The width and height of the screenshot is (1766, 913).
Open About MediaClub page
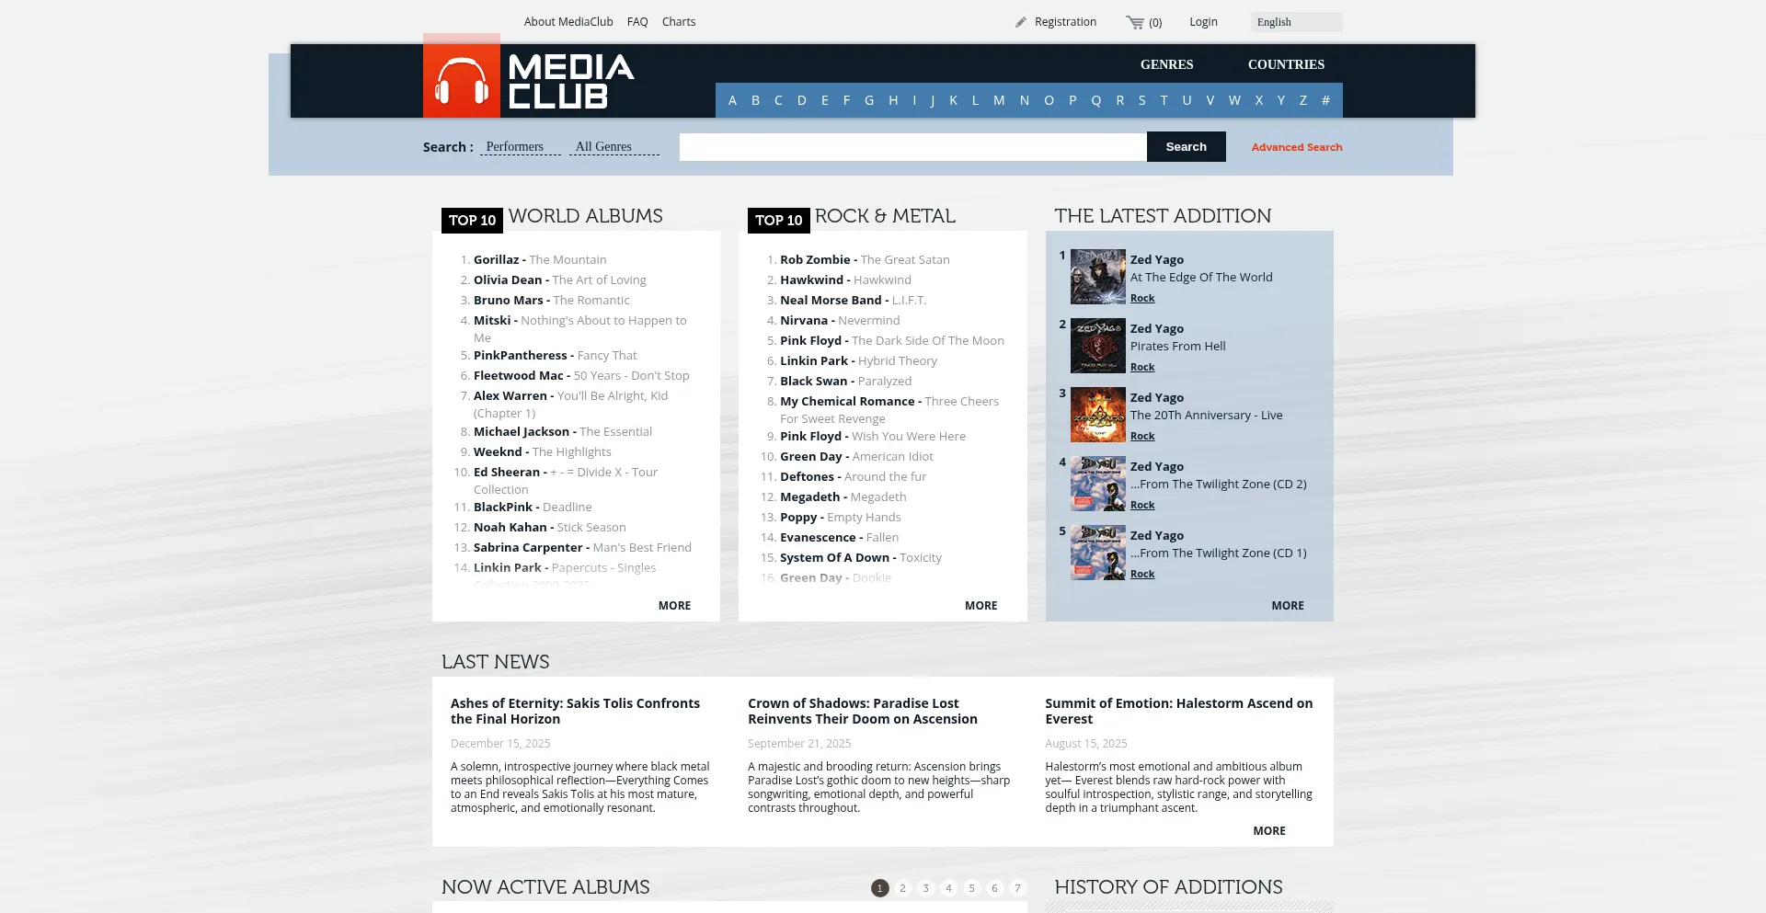[x=568, y=22]
